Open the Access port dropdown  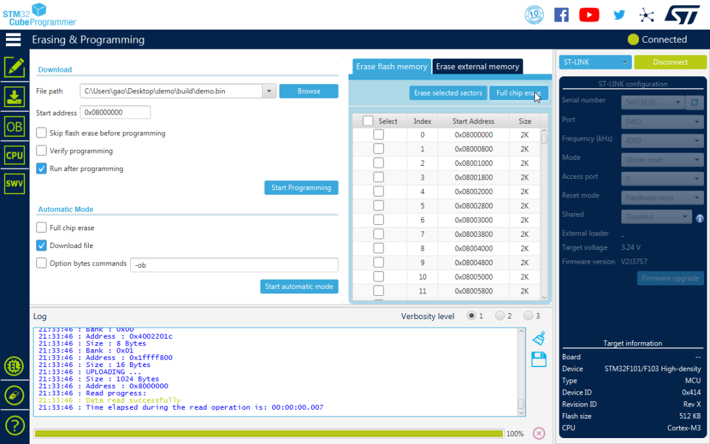663,178
